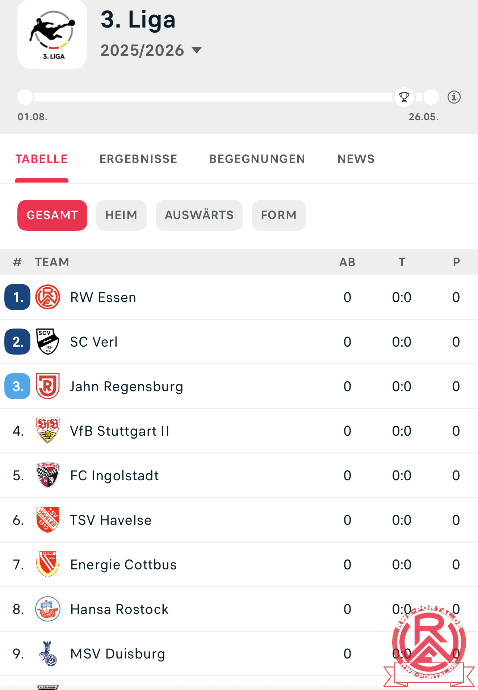Viewport: 478px width, 690px height.
Task: Switch to the Ergebnisse tab
Action: point(138,159)
